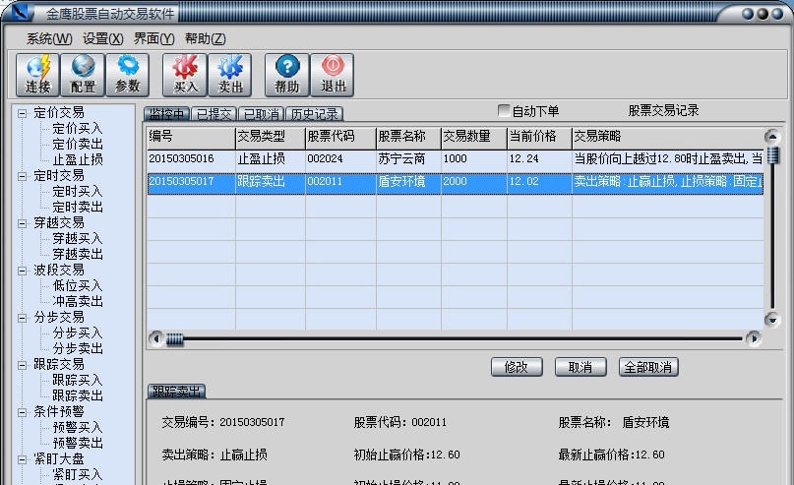Viewport: 794px width, 485px height.
Task: Click the 连接 (Connect) toolbar icon
Action: (x=37, y=74)
